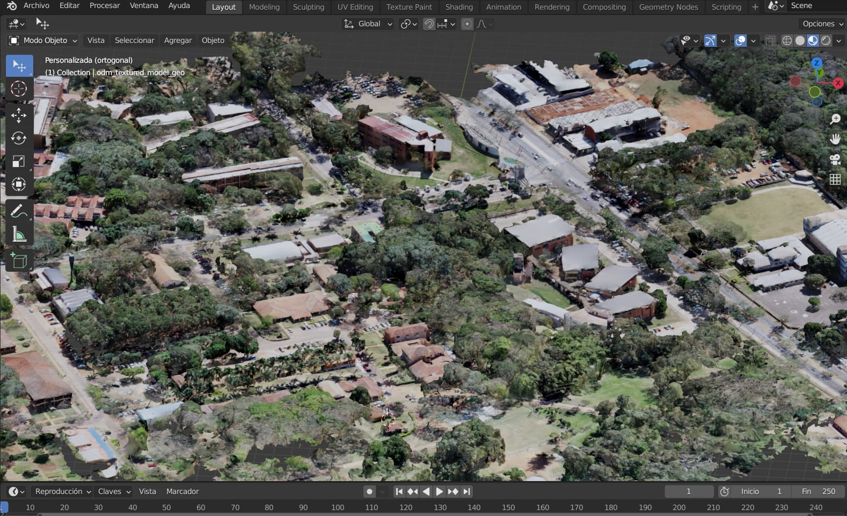Click the Fin end frame field
The width and height of the screenshot is (847, 516).
click(x=819, y=491)
